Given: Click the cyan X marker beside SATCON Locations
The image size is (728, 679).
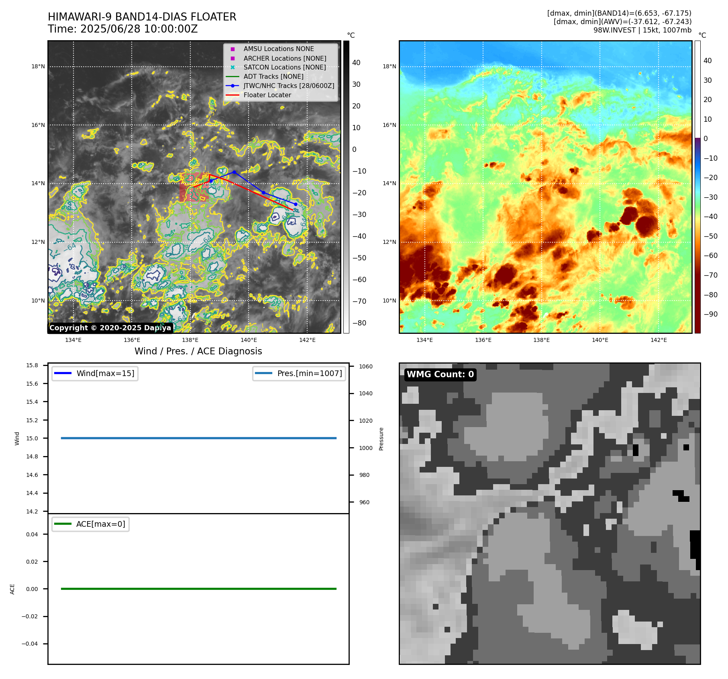Looking at the screenshot, I should click(232, 67).
